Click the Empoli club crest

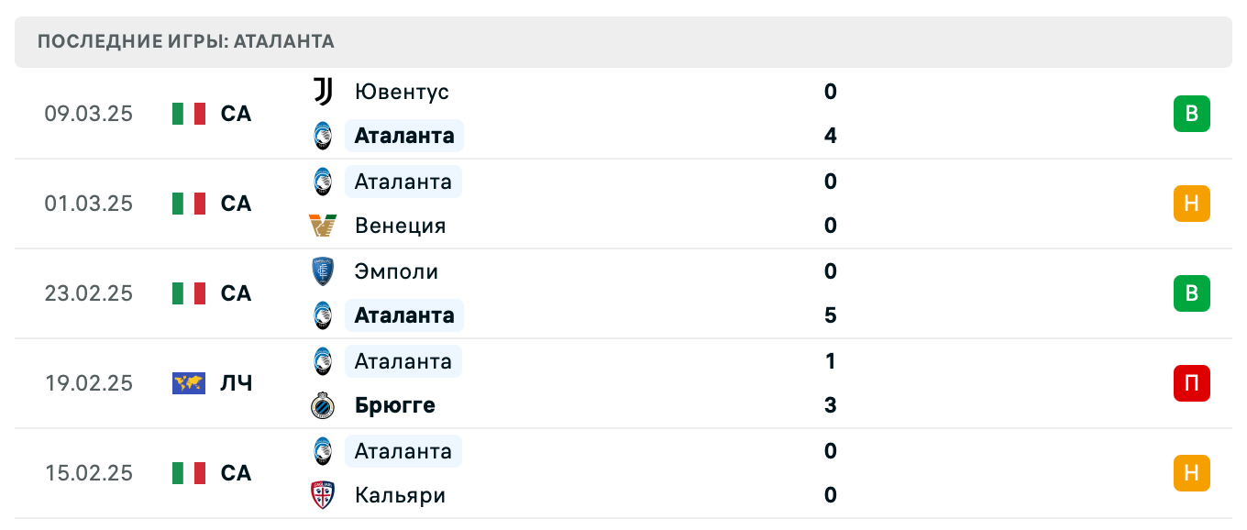323,271
